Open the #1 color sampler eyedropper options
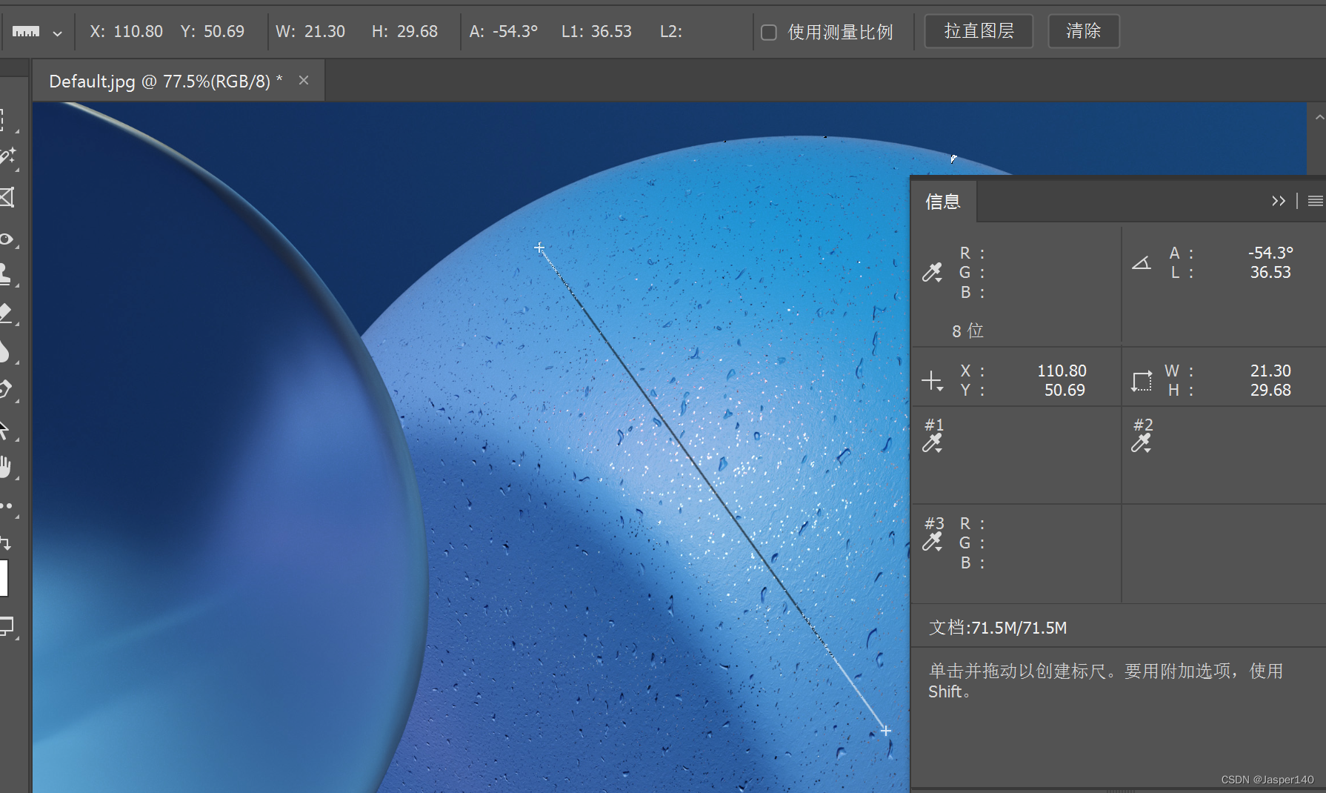The width and height of the screenshot is (1326, 793). (932, 443)
